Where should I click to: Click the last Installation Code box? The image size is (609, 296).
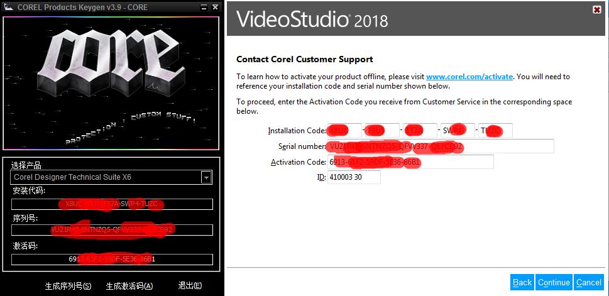[495, 131]
